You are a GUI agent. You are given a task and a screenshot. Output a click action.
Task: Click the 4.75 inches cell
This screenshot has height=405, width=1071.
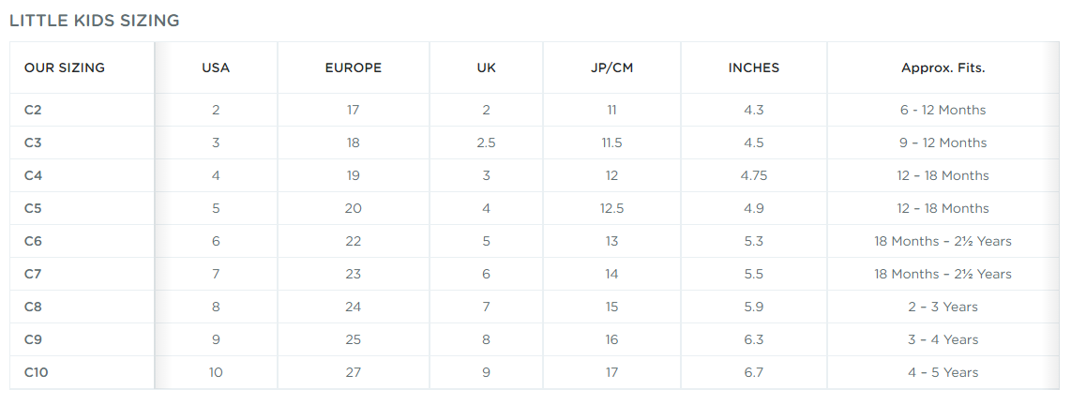click(753, 175)
